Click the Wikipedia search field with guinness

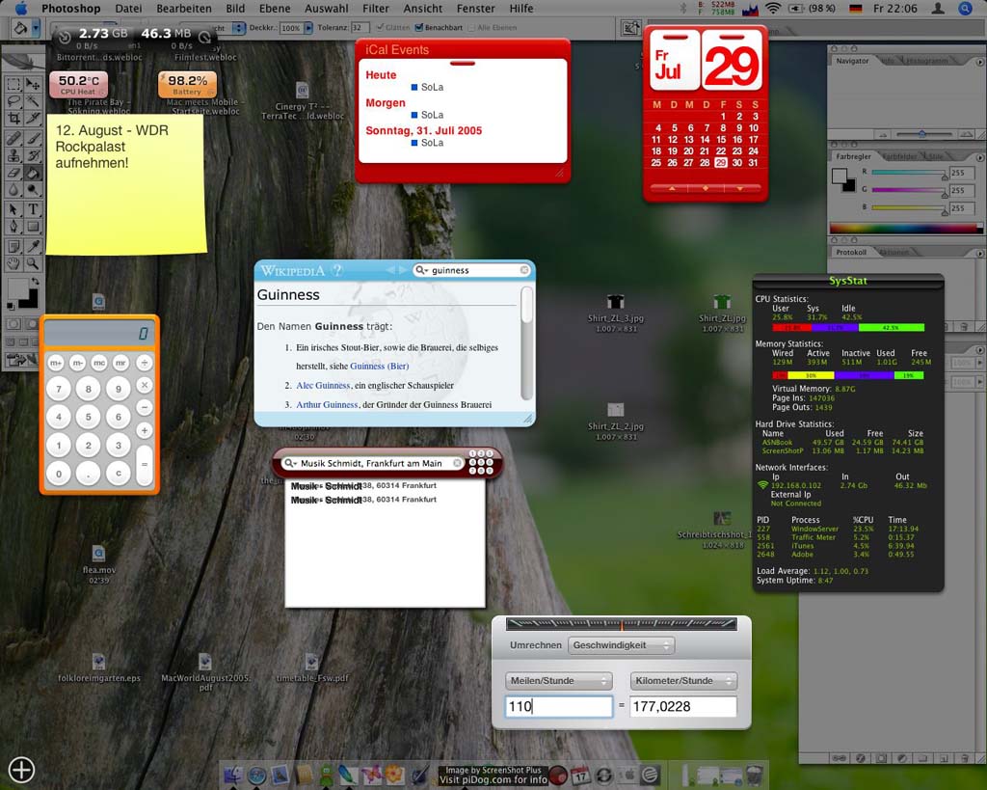pos(472,270)
